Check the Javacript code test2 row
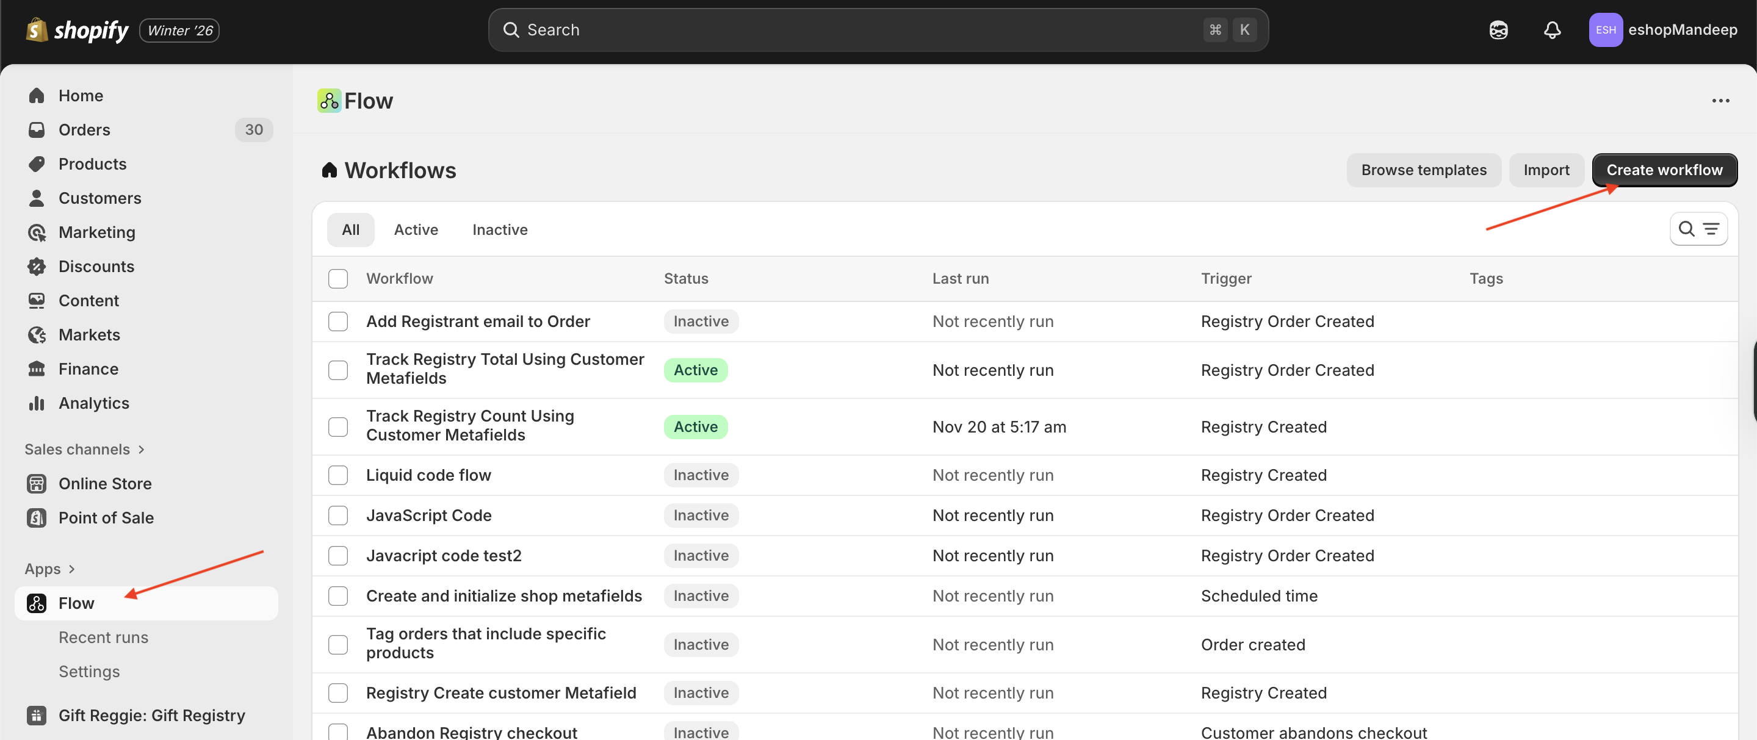This screenshot has height=740, width=1757. click(337, 555)
